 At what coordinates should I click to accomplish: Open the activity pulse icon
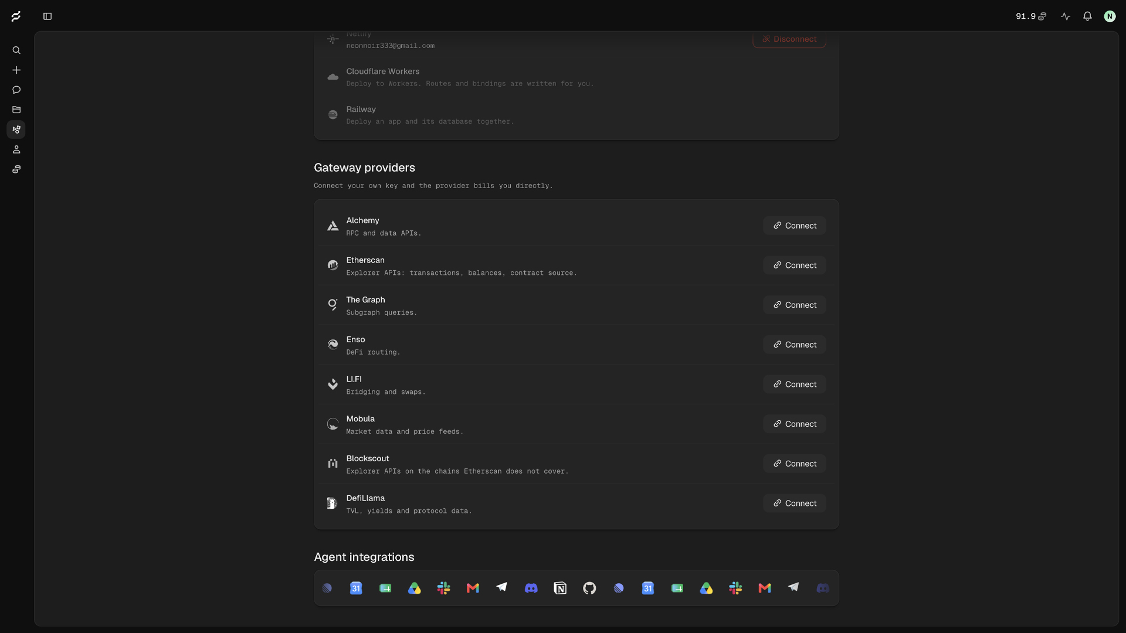click(1066, 16)
